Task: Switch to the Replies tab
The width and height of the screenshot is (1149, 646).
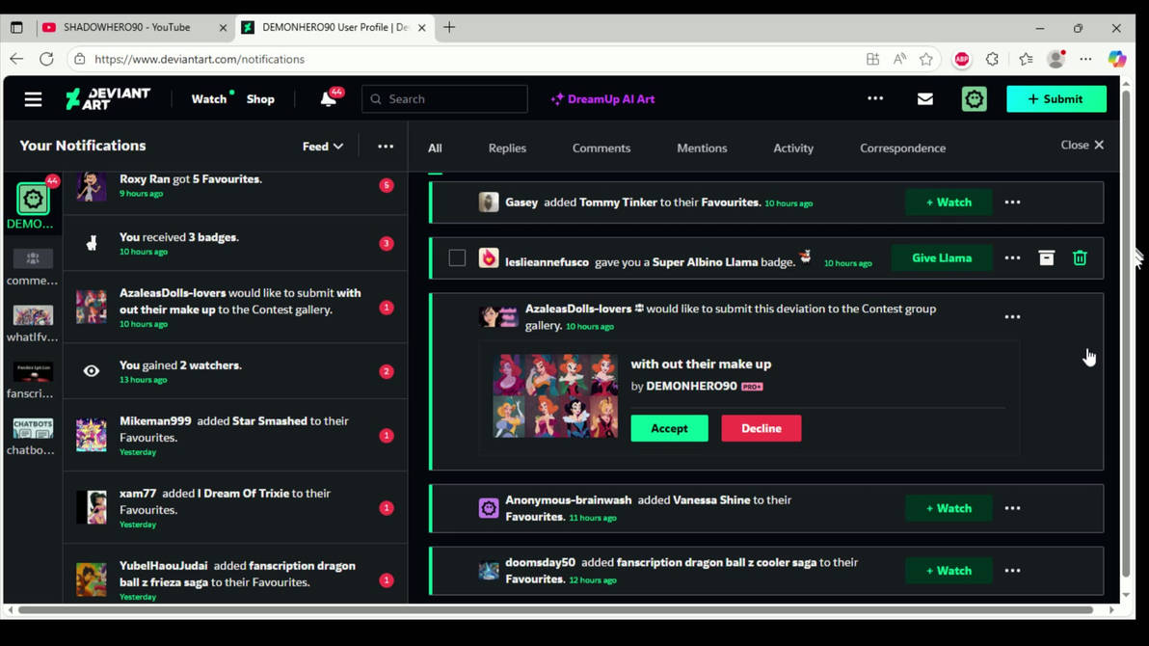Action: pos(507,148)
